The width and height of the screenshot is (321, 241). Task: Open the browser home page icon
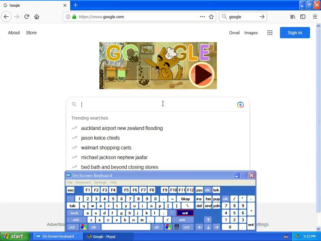(x=37, y=17)
